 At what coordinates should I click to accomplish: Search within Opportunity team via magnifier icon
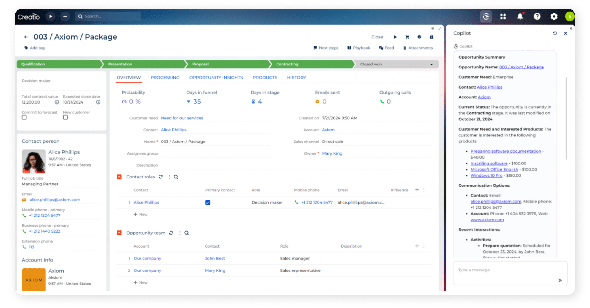tap(186, 233)
